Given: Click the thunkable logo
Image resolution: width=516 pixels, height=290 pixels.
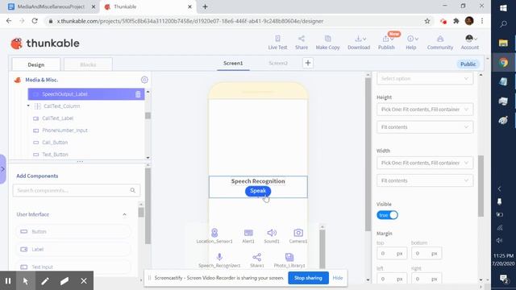Looking at the screenshot, I should click(45, 43).
